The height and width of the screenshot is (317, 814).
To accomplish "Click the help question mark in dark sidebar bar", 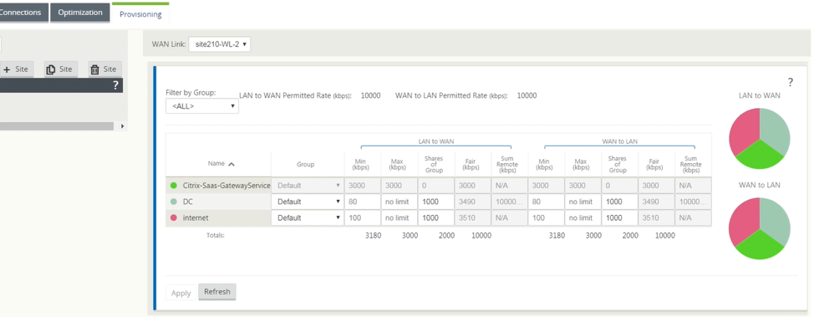I will tap(116, 85).
